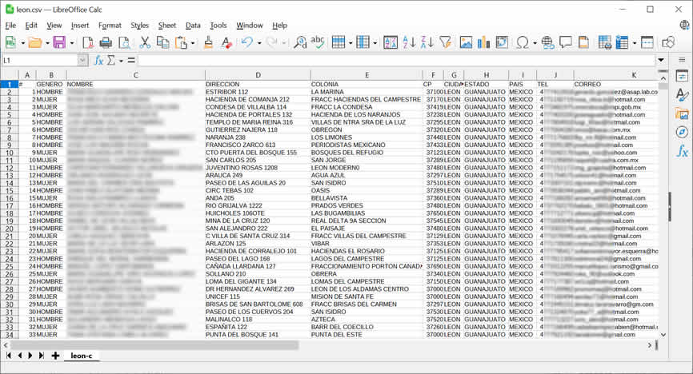Open the Data menu
Image resolution: width=693 pixels, height=374 pixels.
[193, 26]
